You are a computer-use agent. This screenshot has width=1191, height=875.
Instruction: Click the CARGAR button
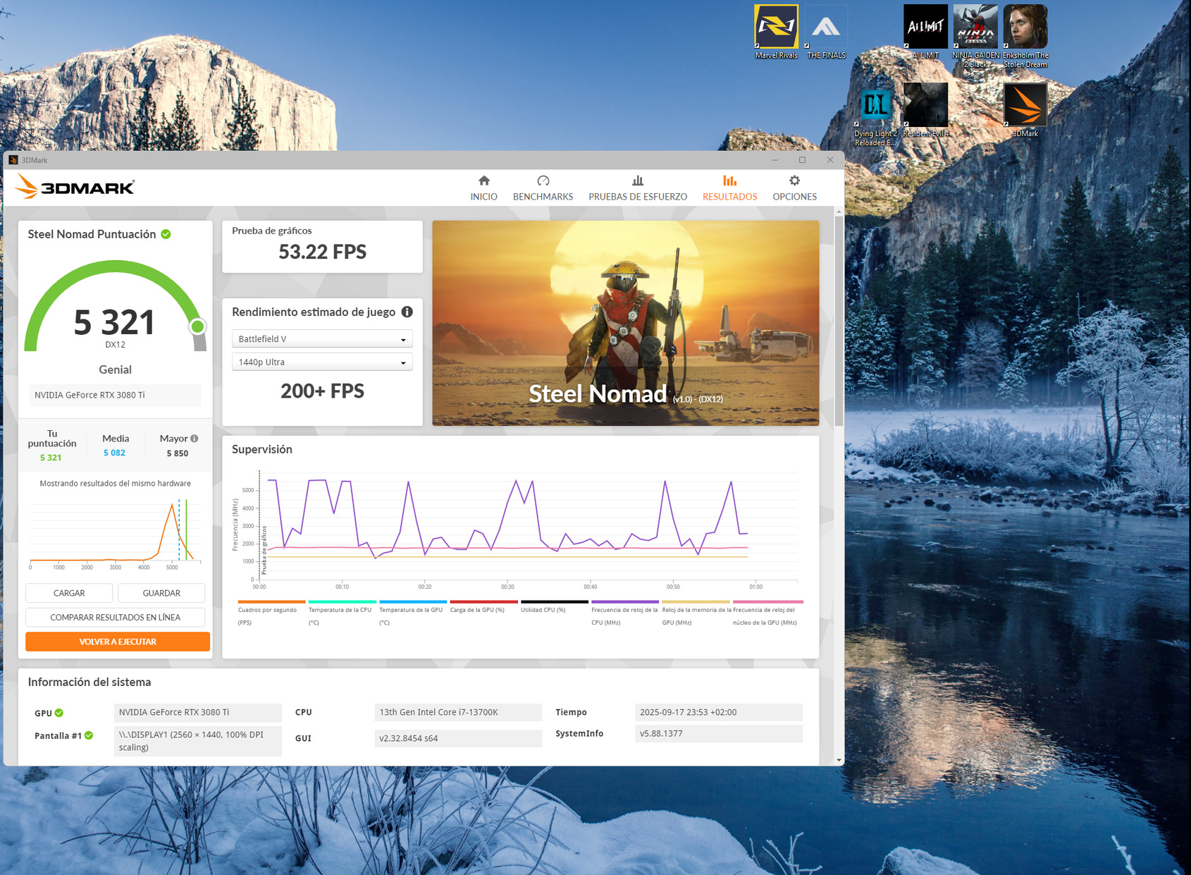[69, 594]
